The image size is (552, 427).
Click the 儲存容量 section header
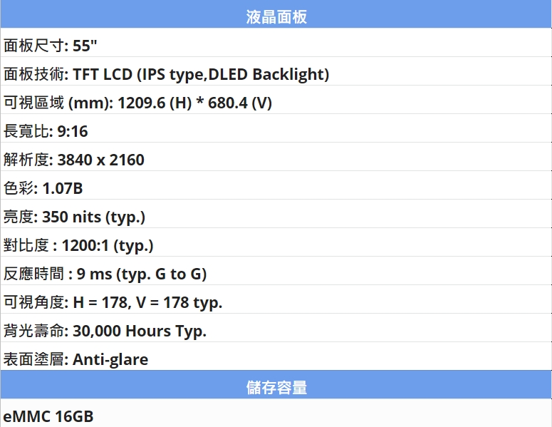pyautogui.click(x=276, y=385)
